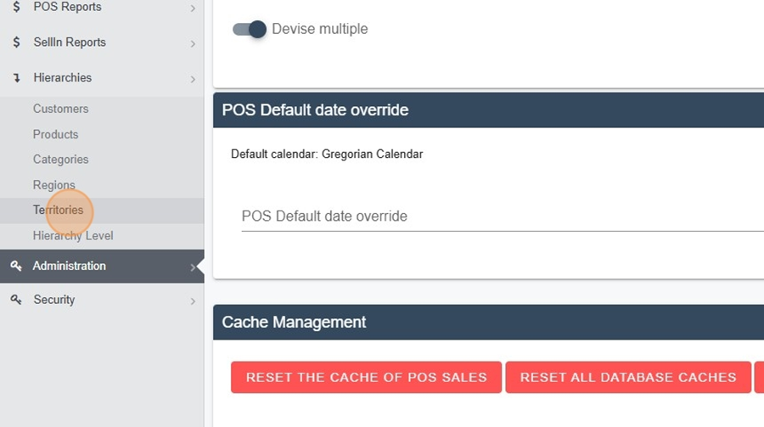Click the key icon beside Administration

point(16,266)
